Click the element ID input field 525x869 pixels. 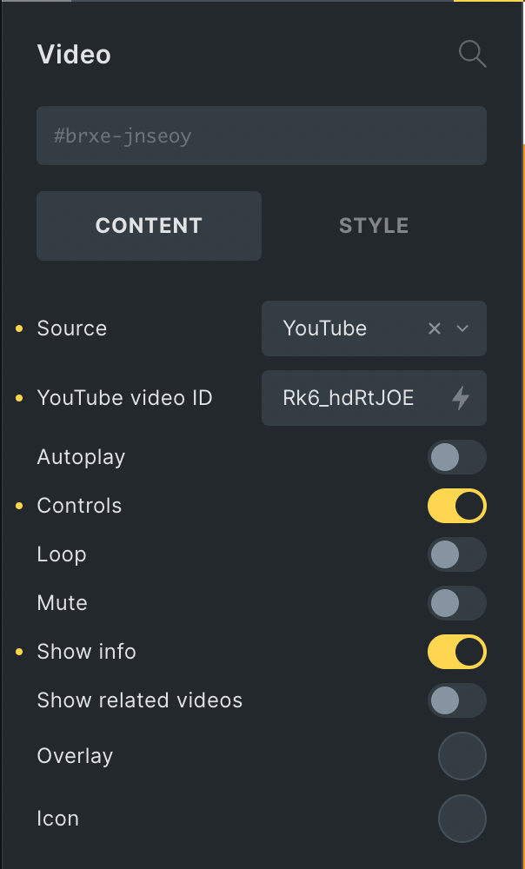pos(261,136)
